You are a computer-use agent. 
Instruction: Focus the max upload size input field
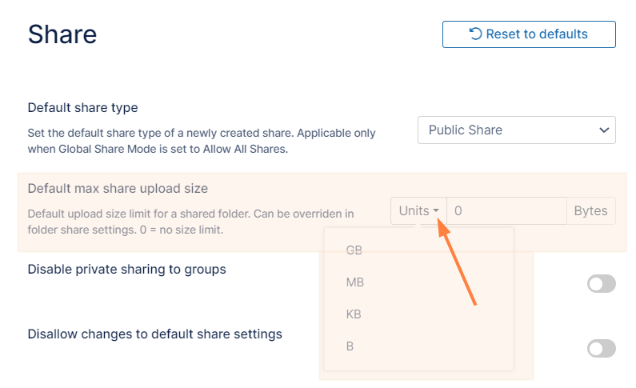point(506,211)
